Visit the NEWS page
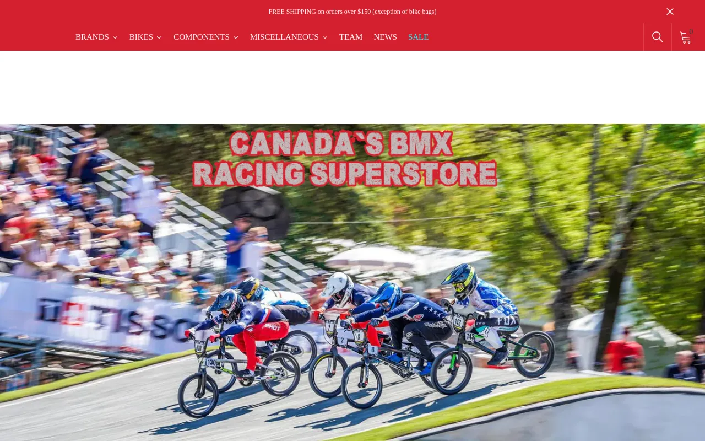 pyautogui.click(x=385, y=37)
